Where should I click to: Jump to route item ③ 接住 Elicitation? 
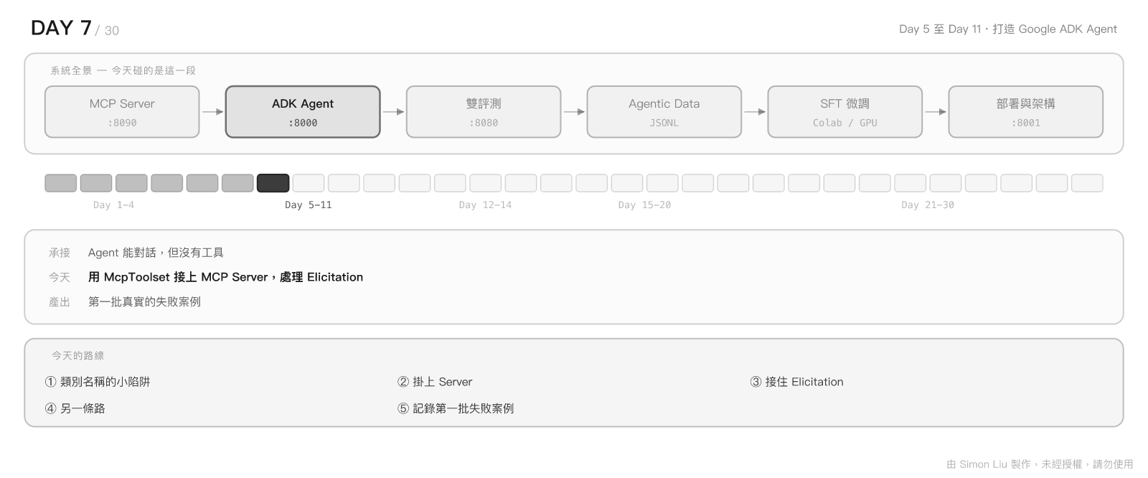[x=797, y=382]
